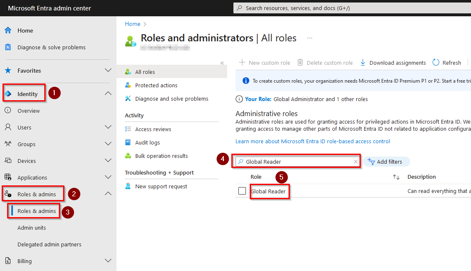Screen dimensions: 471x271
Task: Click the Favorites star icon
Action: pos(8,71)
